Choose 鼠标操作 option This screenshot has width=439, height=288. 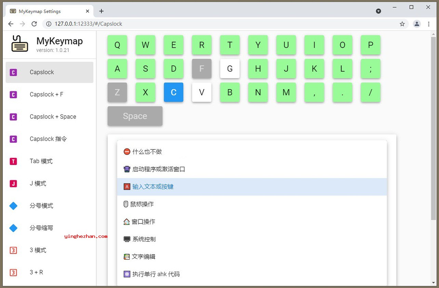(252, 204)
